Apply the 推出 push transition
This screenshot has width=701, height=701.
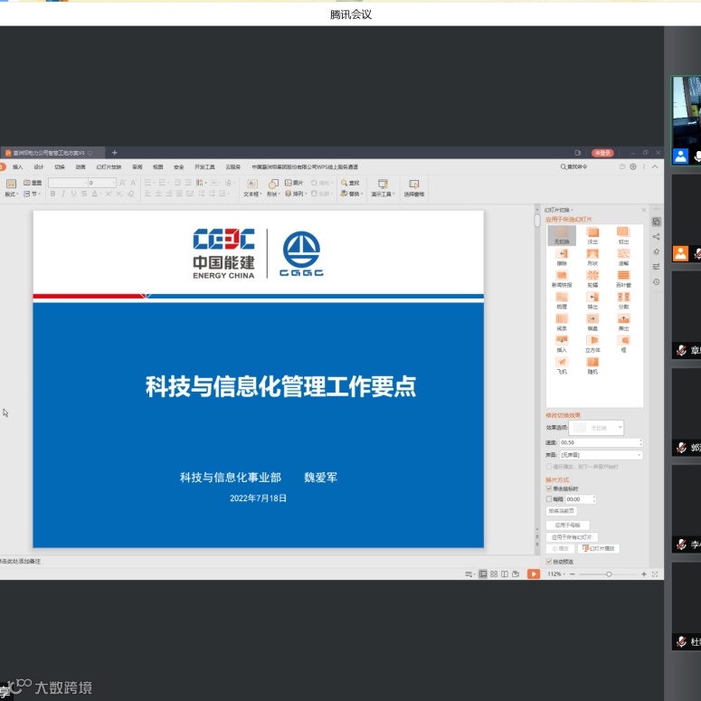(x=623, y=322)
